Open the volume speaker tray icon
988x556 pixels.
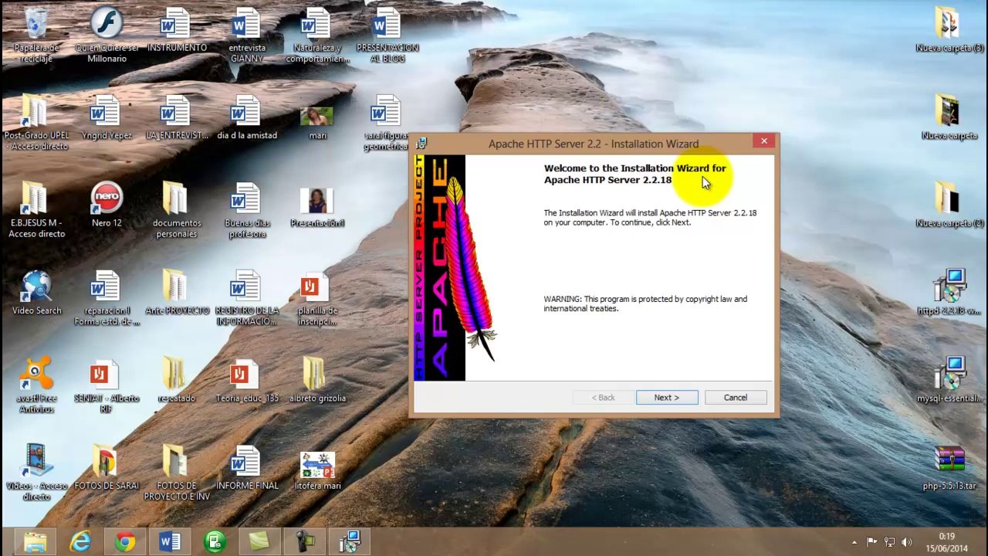(906, 542)
